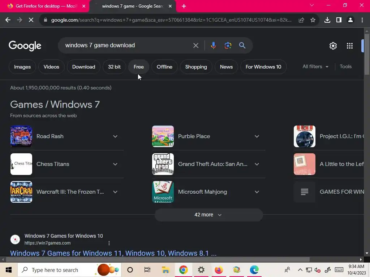
Task: Focus the Google search input
Action: coord(128,45)
